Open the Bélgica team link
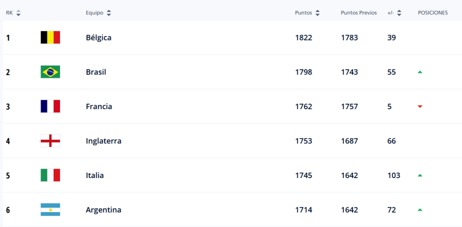This screenshot has width=462, height=227. (98, 37)
